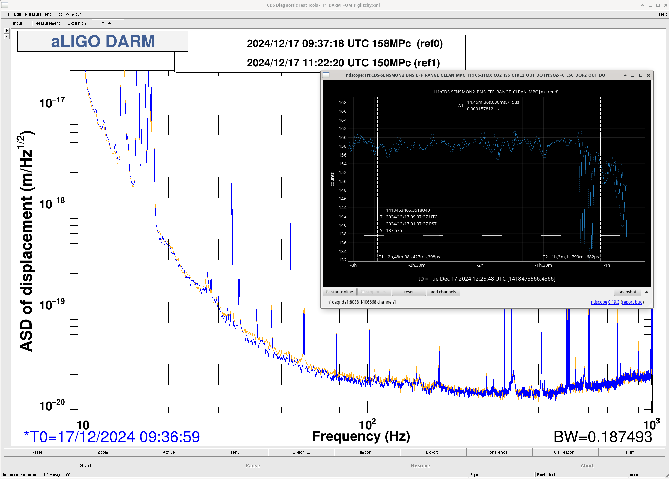Image resolution: width=669 pixels, height=479 pixels.
Task: Switch to the Result tab
Action: 107,23
